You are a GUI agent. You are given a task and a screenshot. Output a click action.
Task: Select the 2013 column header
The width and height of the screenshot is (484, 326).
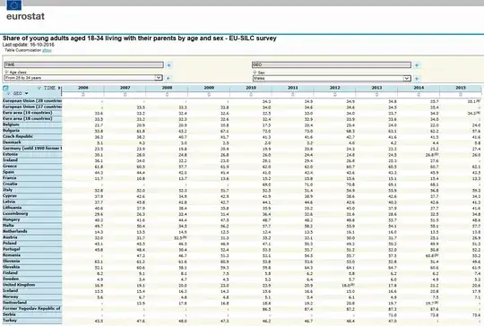(x=376, y=88)
